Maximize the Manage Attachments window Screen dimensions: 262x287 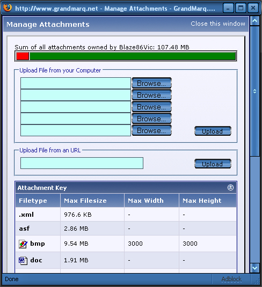241,8
